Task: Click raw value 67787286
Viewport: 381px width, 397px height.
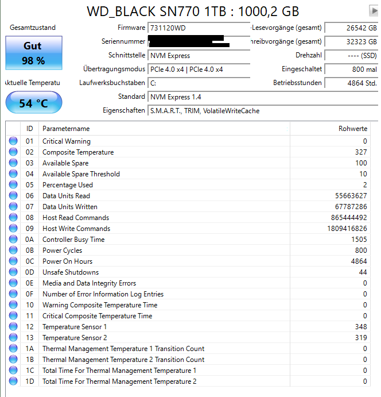Action: pyautogui.click(x=351, y=207)
